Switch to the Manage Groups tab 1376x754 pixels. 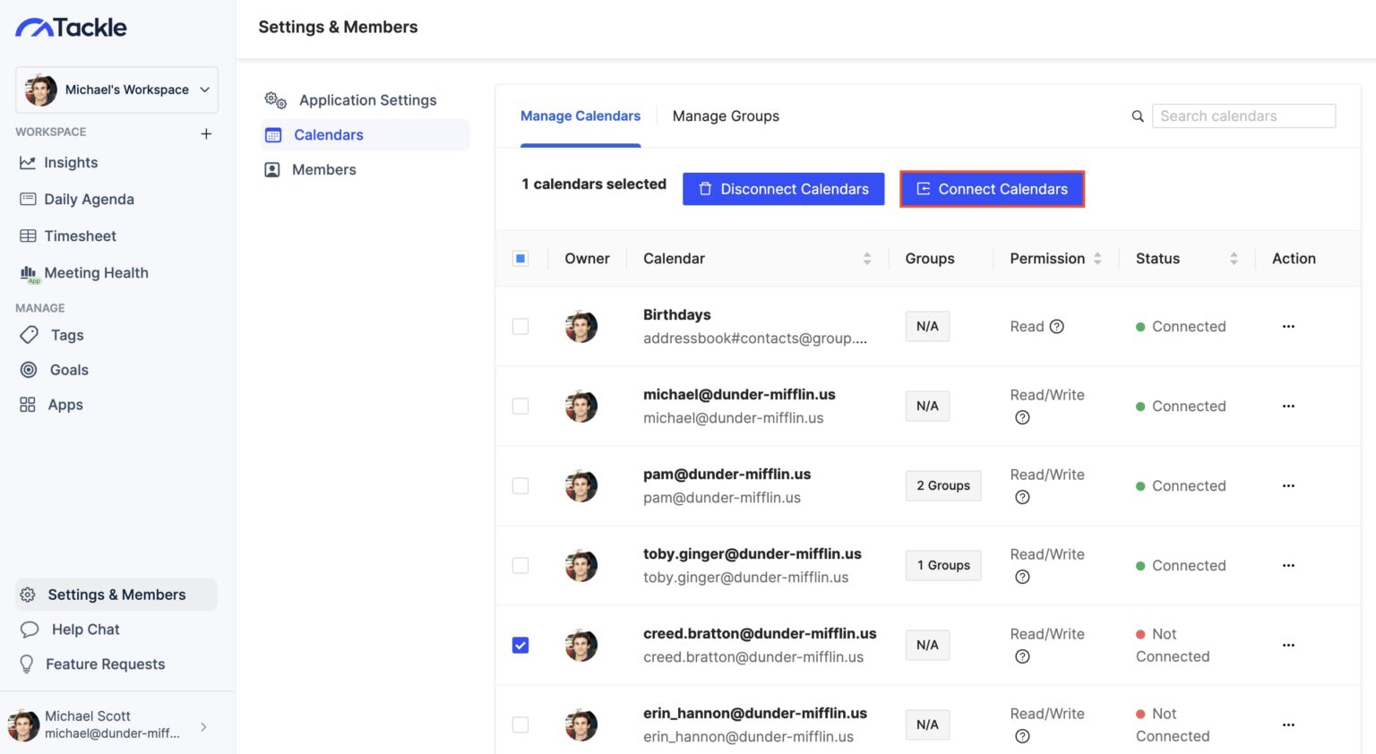point(725,116)
